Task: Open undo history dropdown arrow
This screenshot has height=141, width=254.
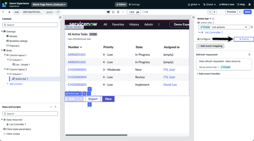Action: point(214,12)
